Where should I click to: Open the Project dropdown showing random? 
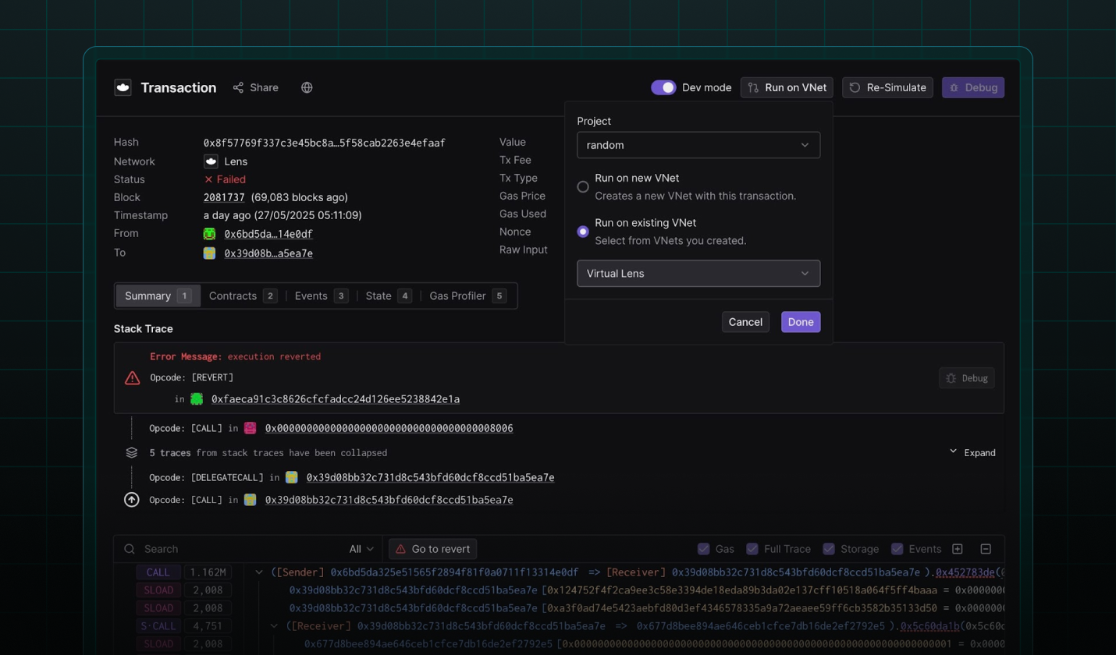point(698,145)
